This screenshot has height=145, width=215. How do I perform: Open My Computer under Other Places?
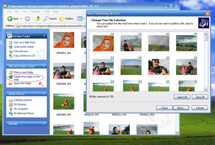pos(21,109)
